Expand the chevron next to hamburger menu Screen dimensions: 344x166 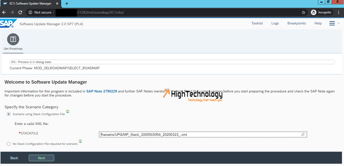click(x=339, y=23)
